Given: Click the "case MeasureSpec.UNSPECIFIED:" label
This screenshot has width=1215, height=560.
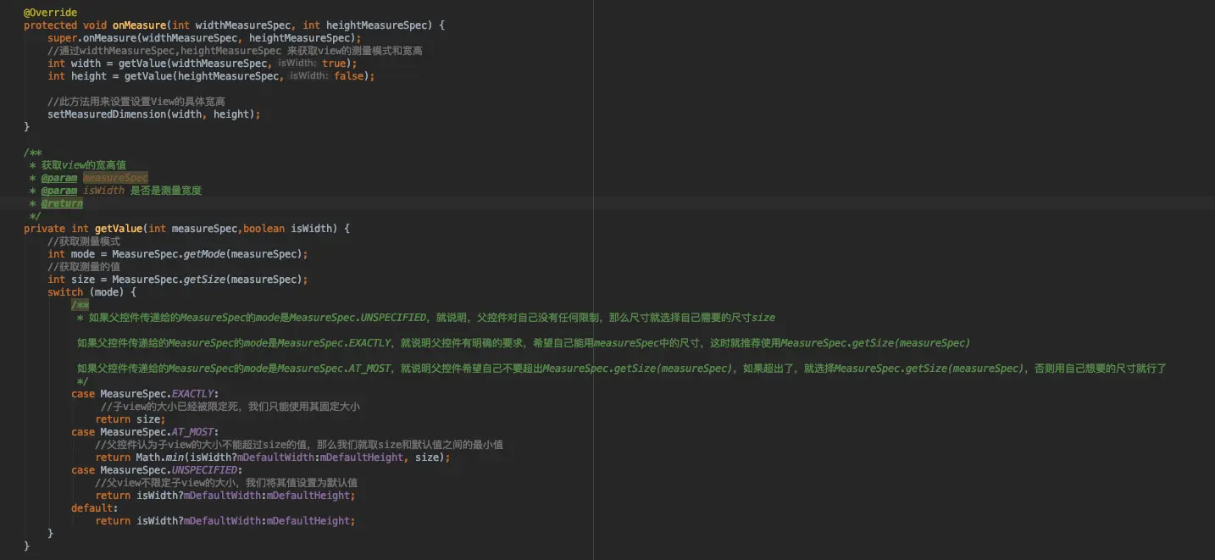Looking at the screenshot, I should click(157, 470).
